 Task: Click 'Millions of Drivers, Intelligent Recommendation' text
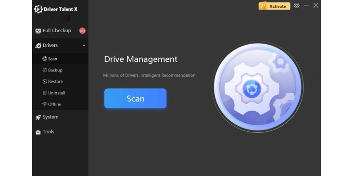point(149,75)
